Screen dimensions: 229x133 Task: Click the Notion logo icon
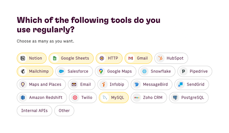23,58
